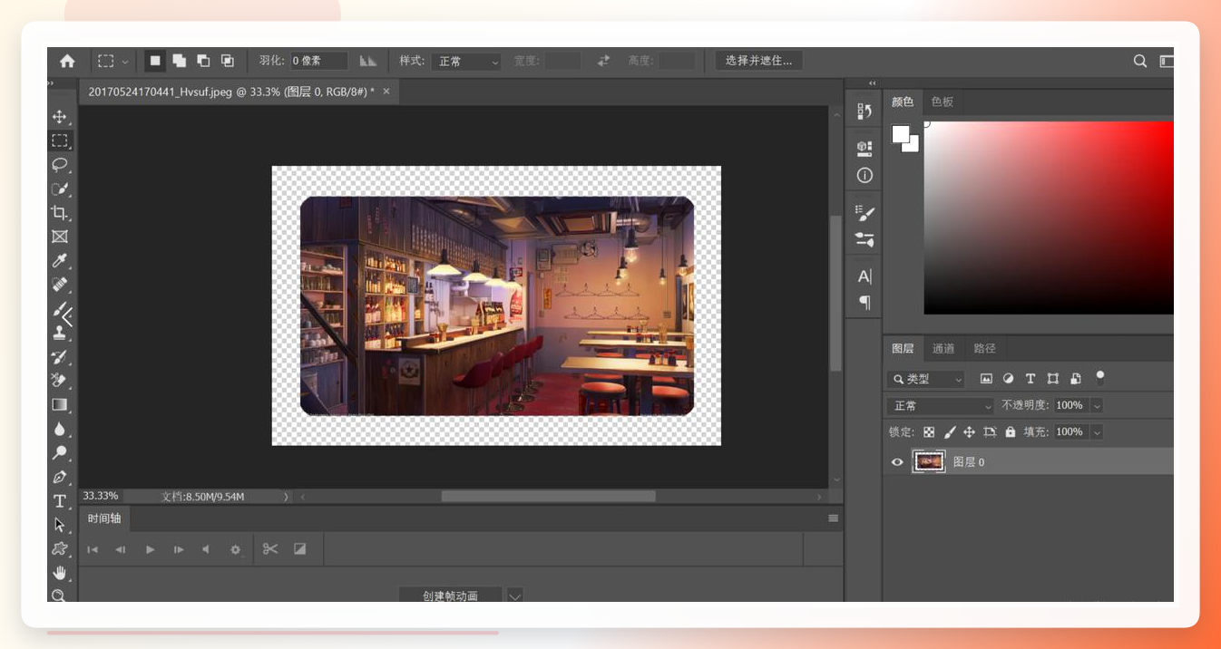Image resolution: width=1221 pixels, height=649 pixels.
Task: Open the search magnifier icon at top right
Action: tap(1140, 61)
